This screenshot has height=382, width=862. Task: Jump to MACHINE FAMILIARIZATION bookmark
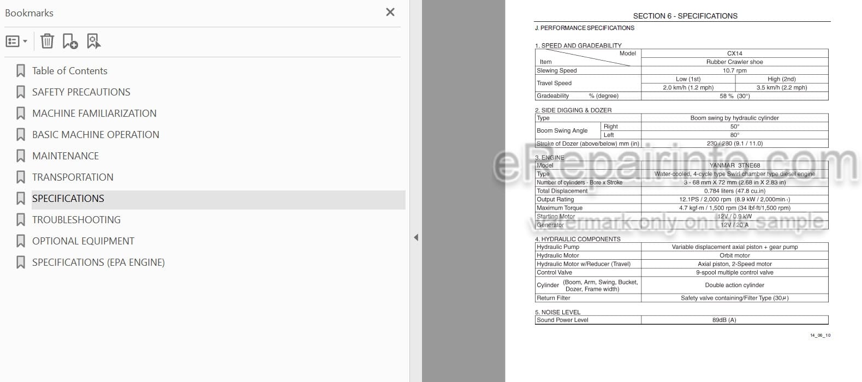click(x=94, y=114)
